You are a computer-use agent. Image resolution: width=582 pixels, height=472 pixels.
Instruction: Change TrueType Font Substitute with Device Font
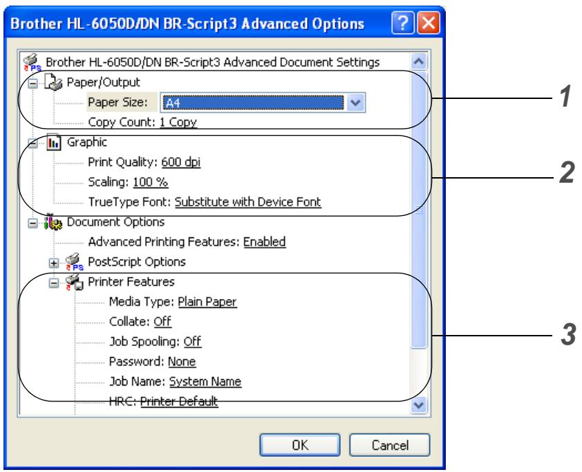[x=247, y=202]
